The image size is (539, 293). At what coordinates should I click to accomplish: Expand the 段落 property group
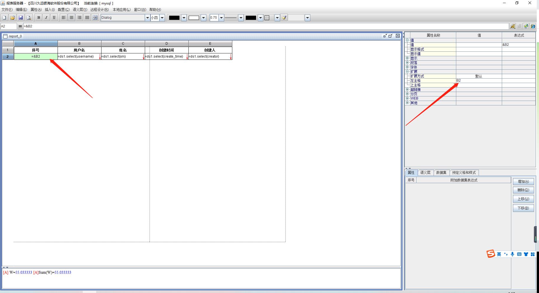tap(407, 63)
